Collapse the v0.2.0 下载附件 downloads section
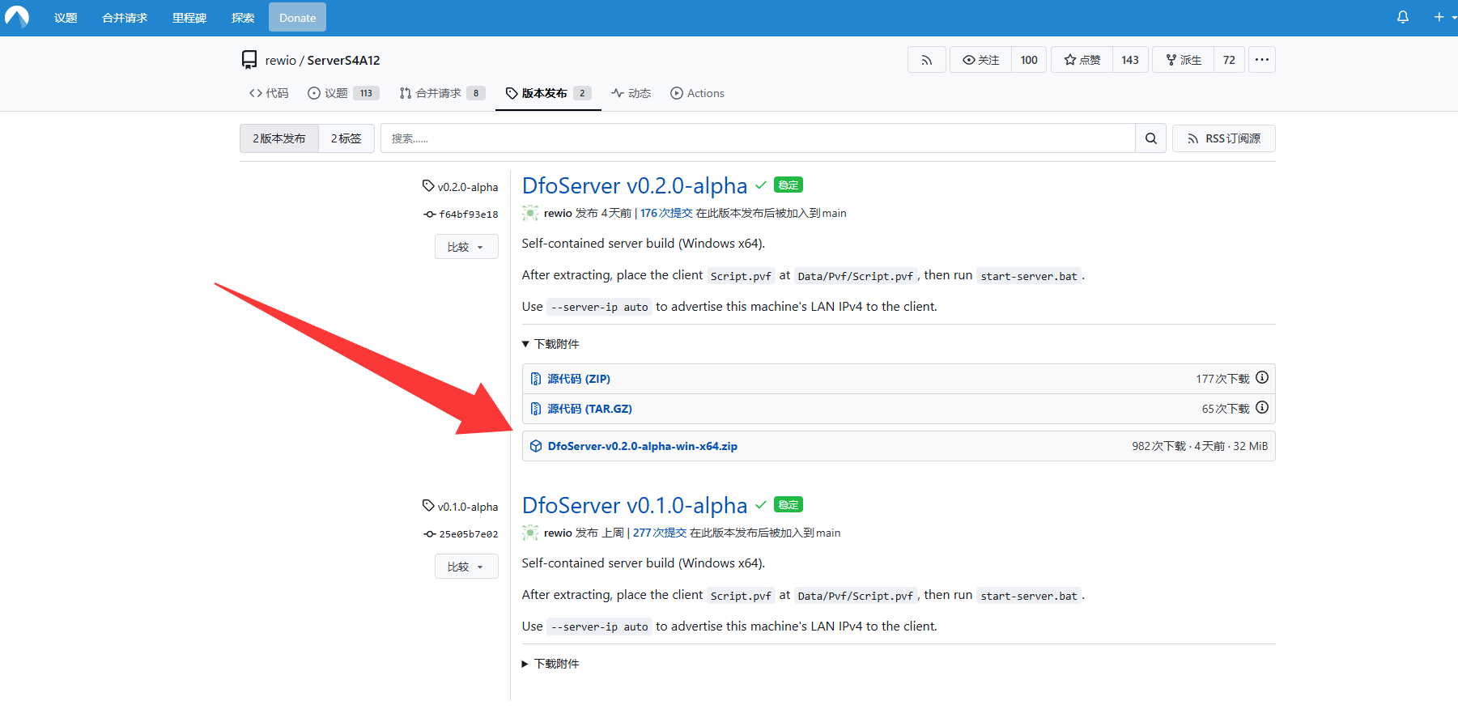The image size is (1458, 722). pyautogui.click(x=550, y=344)
